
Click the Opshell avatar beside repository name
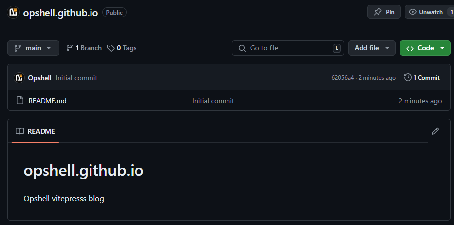(13, 13)
